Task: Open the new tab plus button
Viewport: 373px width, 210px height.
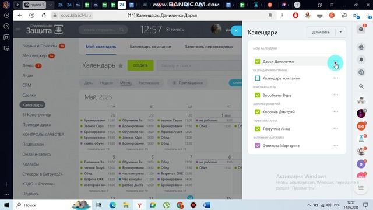Action: (297, 5)
